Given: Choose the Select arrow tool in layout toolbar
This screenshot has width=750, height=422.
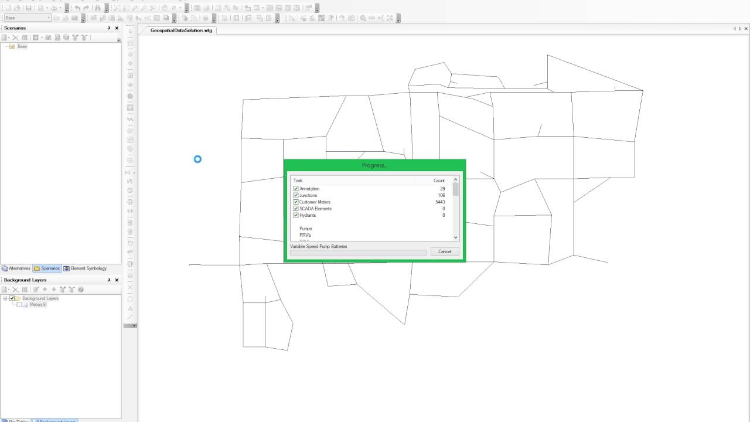Looking at the screenshot, I should [130, 31].
